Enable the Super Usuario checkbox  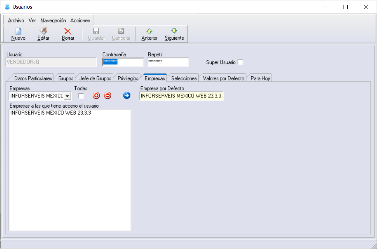[x=240, y=62]
